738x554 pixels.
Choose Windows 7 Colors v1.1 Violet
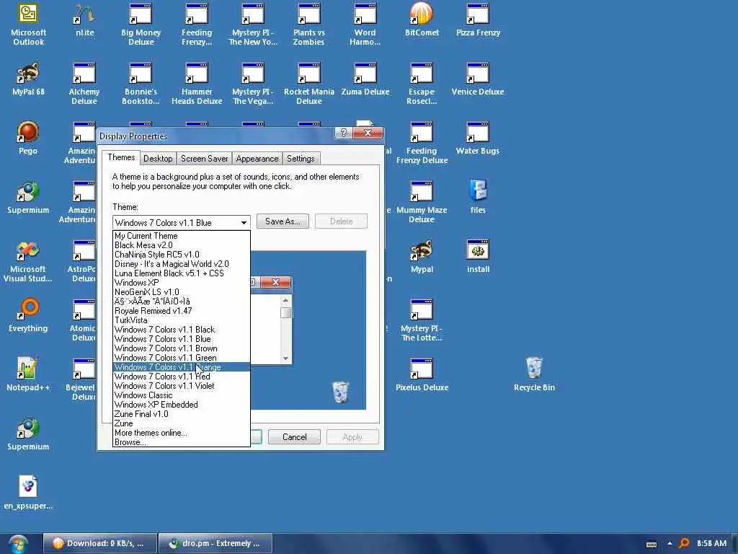click(181, 386)
